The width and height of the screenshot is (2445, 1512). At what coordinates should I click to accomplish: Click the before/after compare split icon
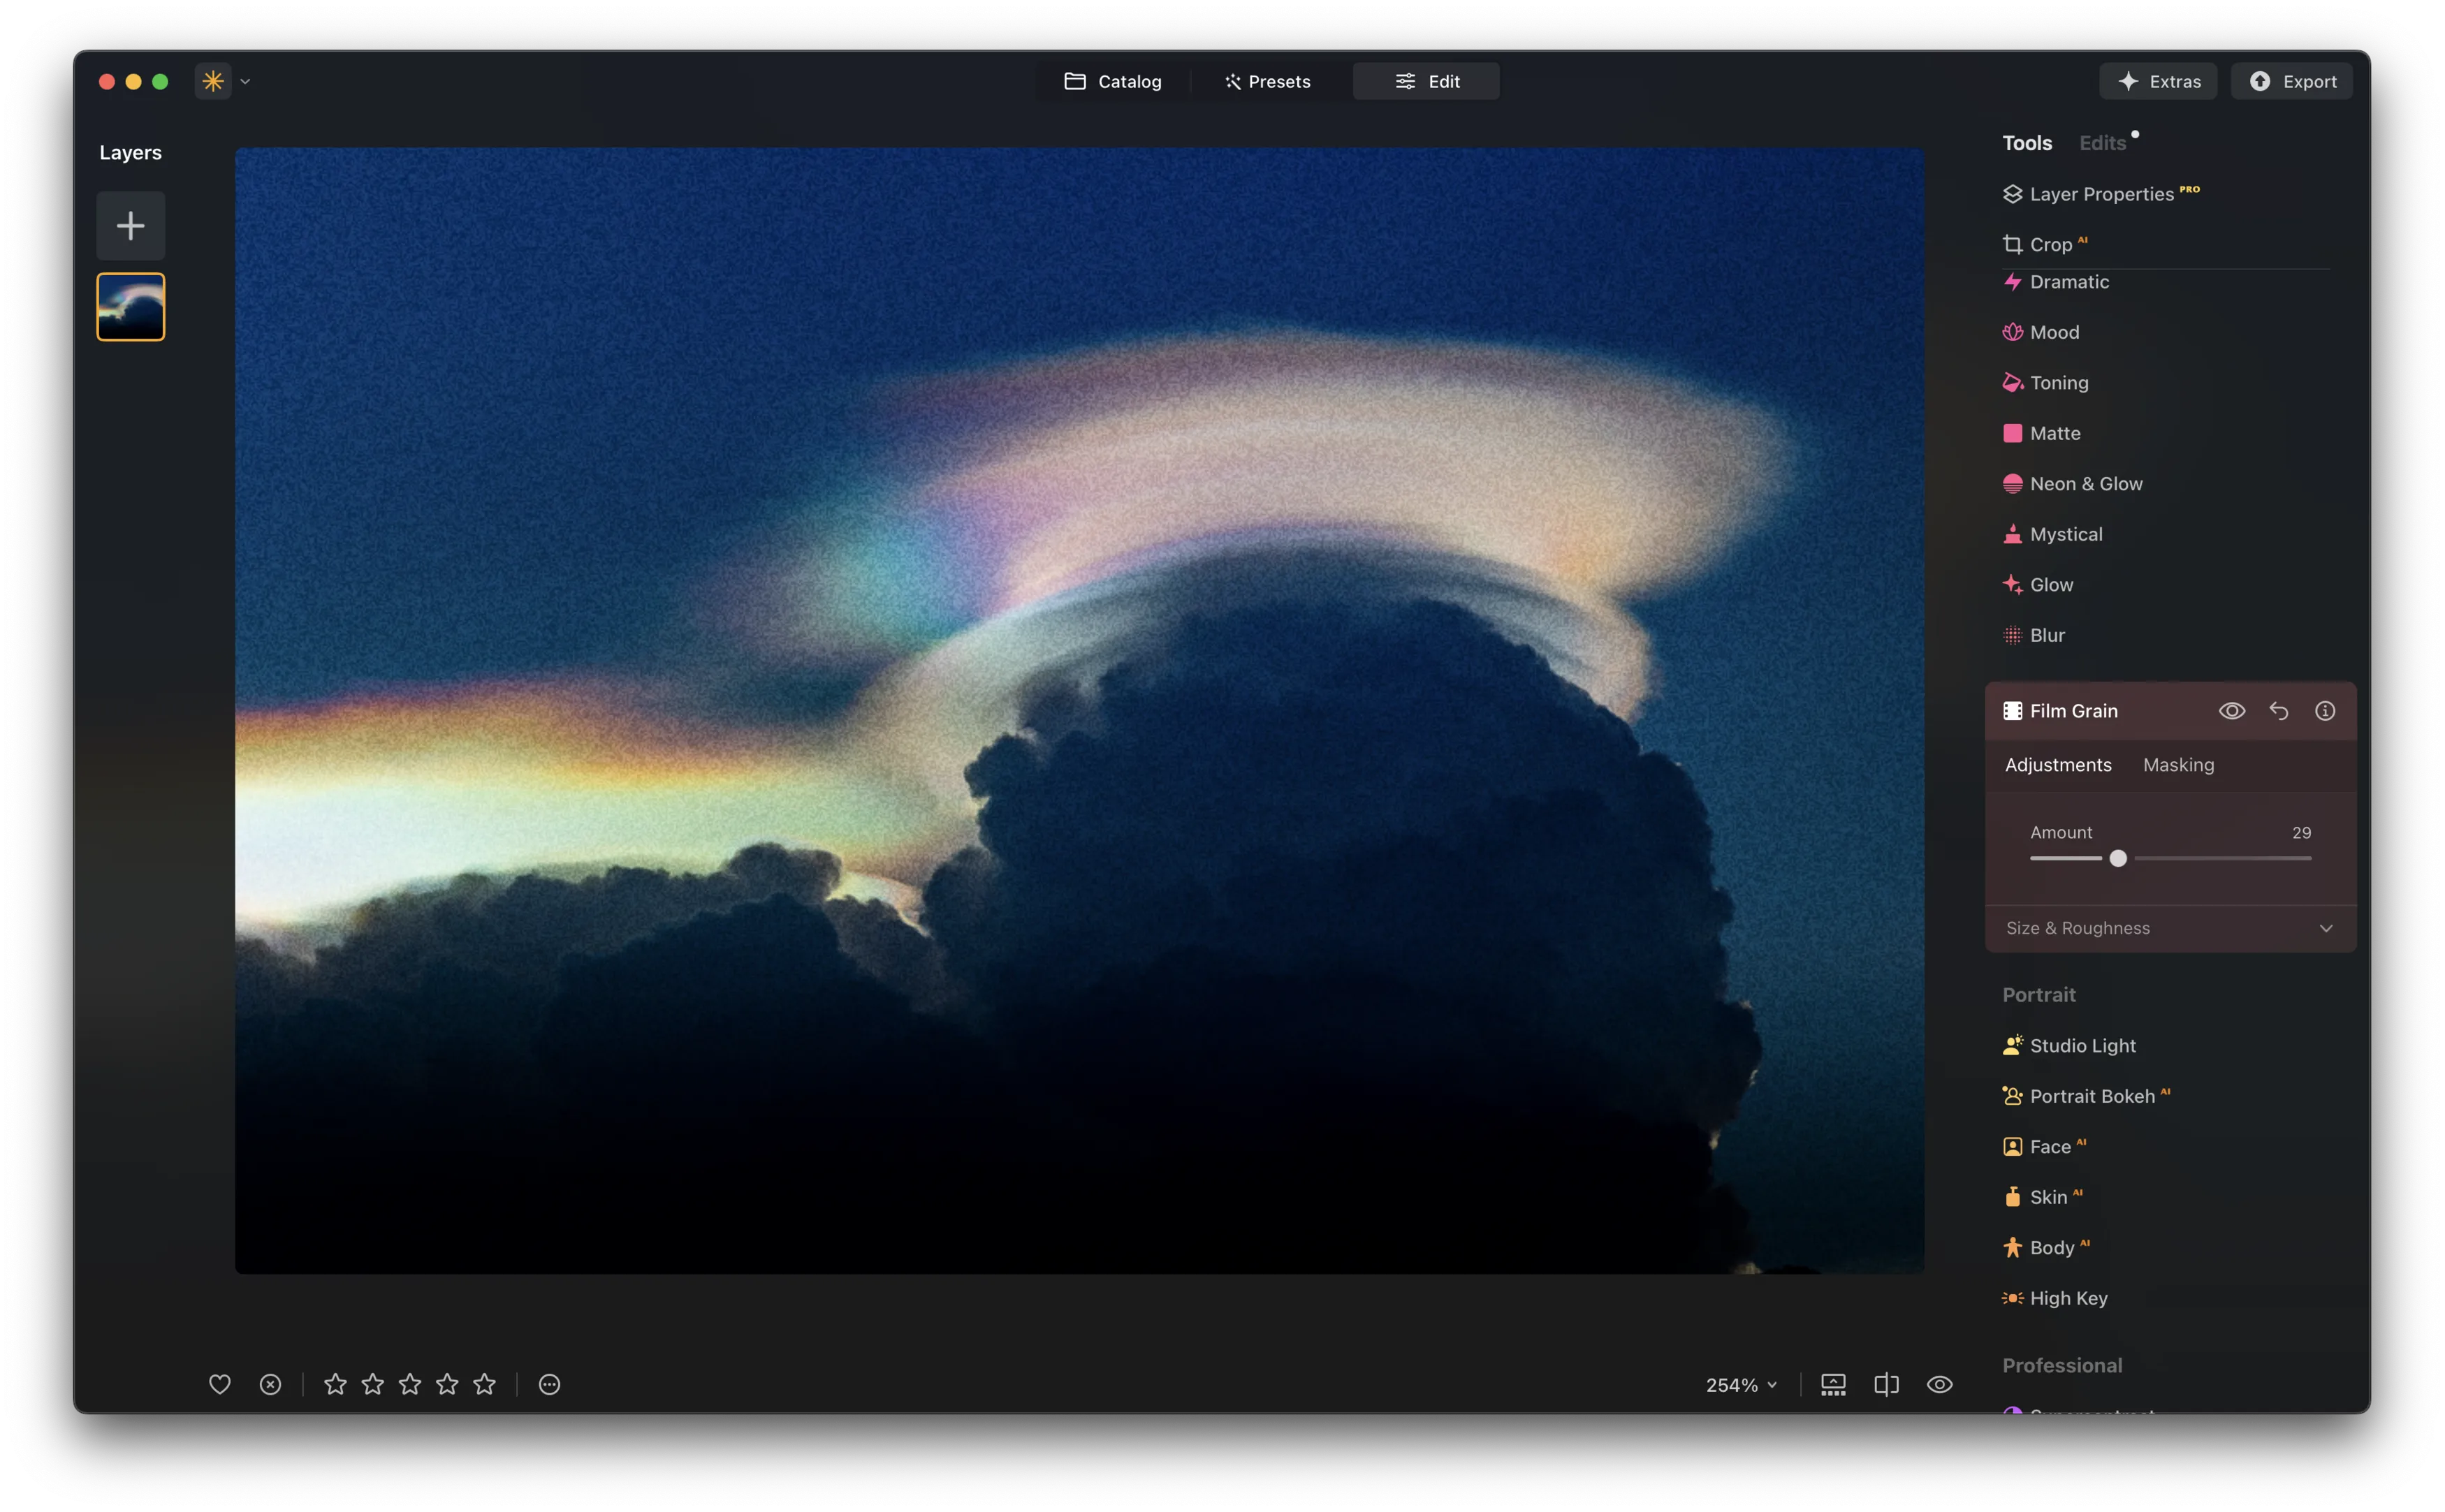click(x=1886, y=1384)
